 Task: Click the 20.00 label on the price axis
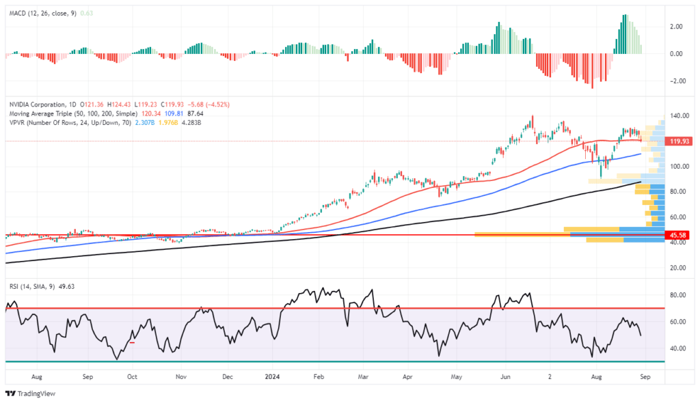click(678, 268)
